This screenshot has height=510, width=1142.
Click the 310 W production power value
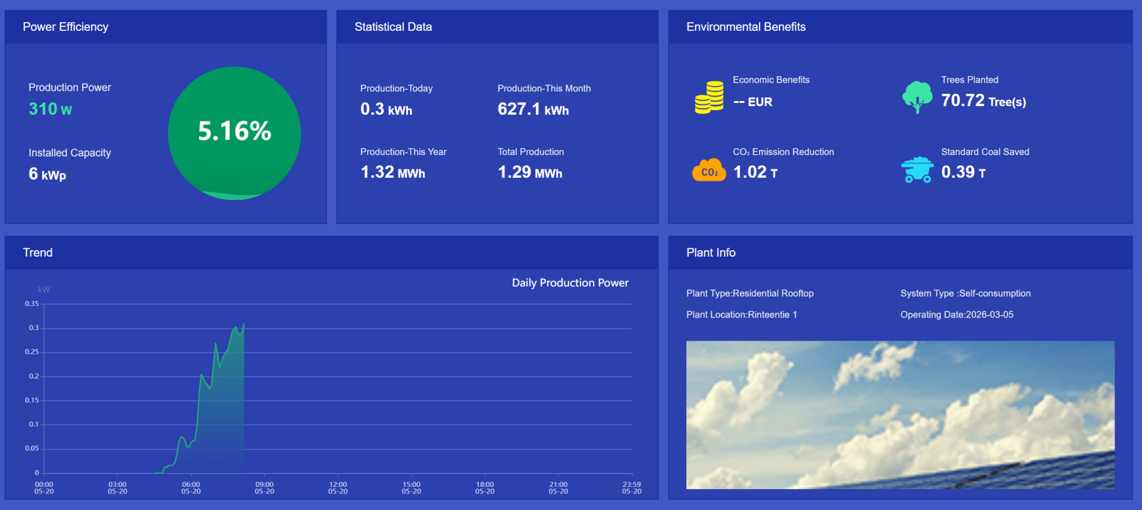[51, 109]
